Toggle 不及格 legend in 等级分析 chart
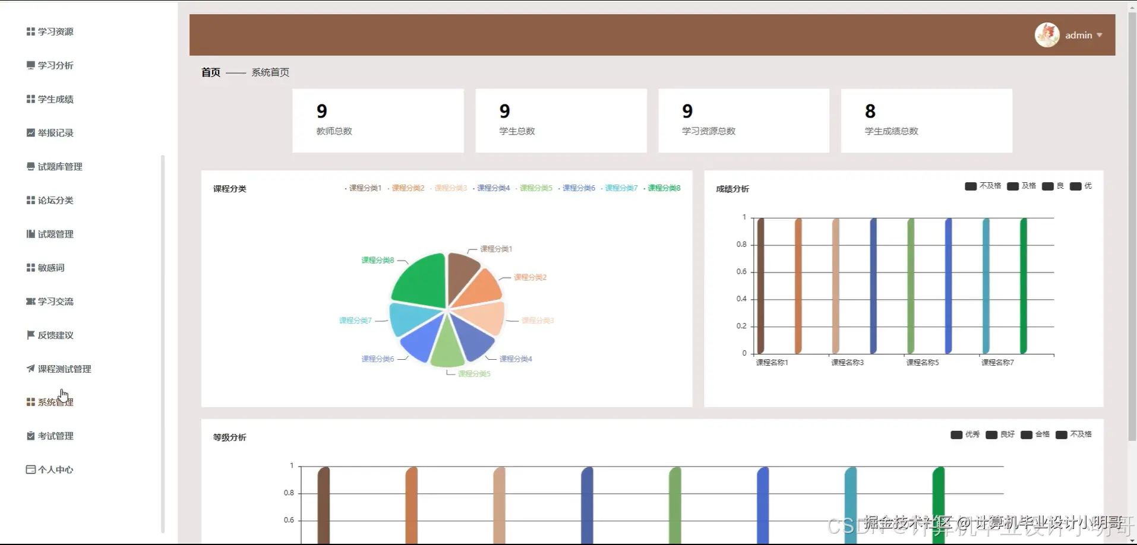 pyautogui.click(x=1074, y=435)
